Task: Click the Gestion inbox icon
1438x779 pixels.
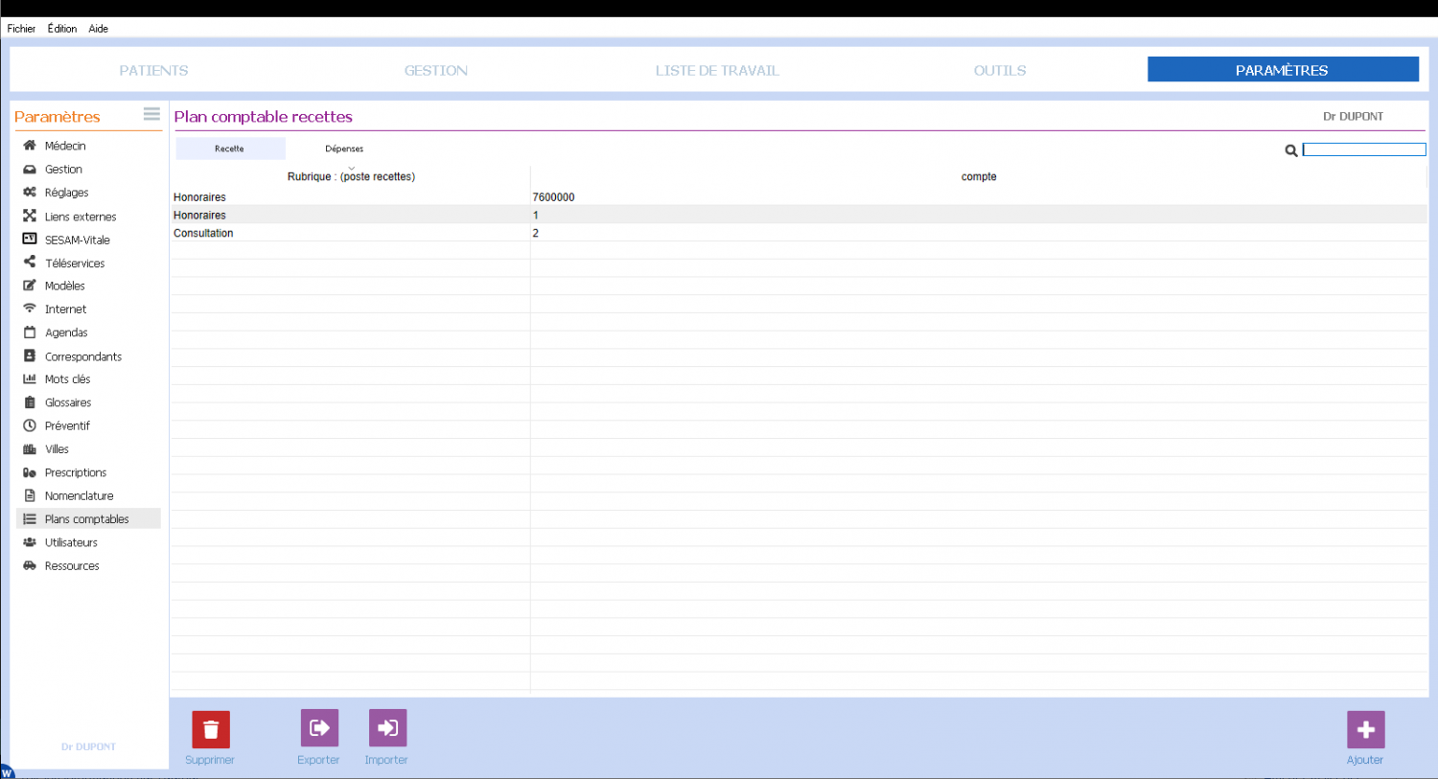Action: [x=30, y=169]
